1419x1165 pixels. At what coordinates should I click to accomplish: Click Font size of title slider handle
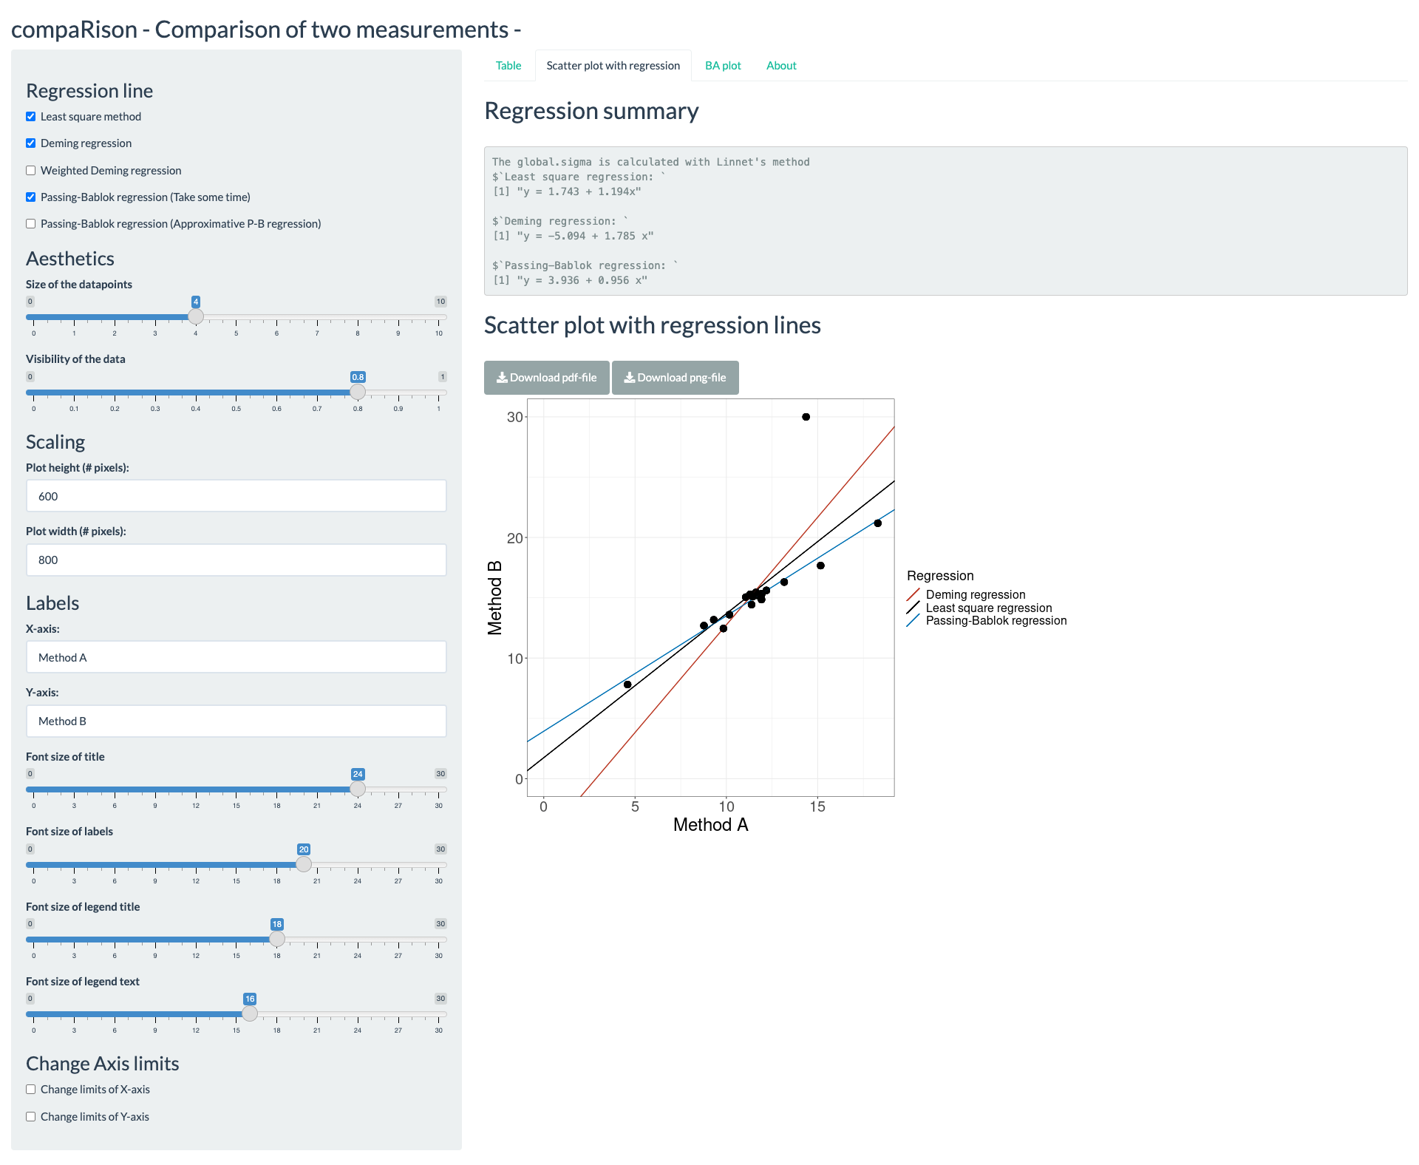pyautogui.click(x=358, y=789)
